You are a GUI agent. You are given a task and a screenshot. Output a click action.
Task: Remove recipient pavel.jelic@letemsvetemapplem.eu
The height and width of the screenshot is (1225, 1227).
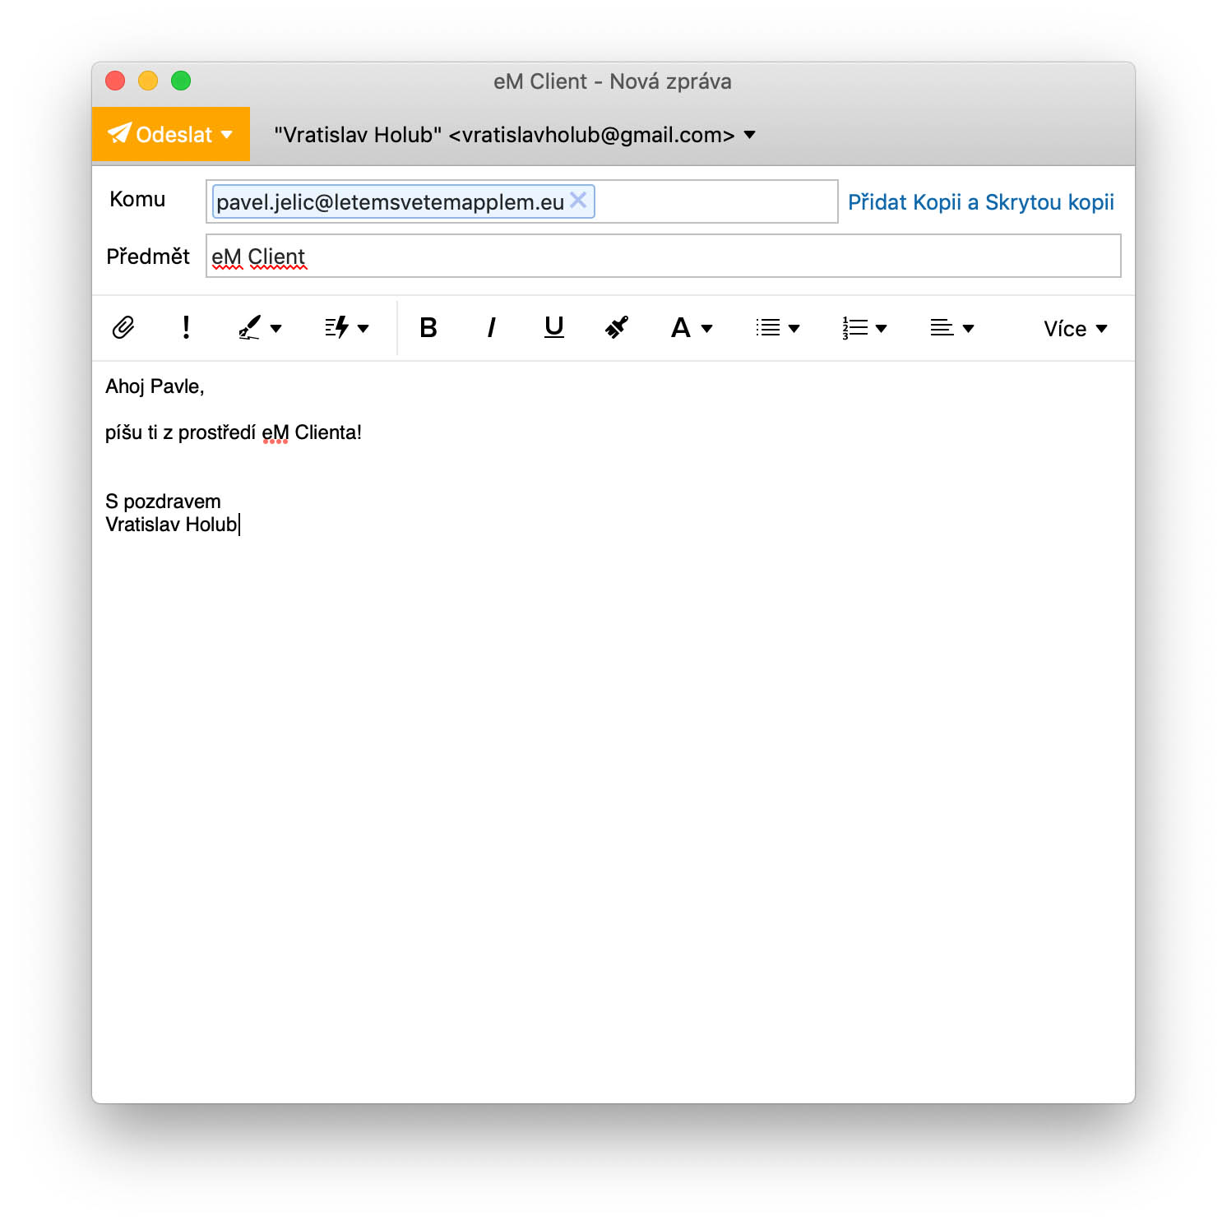tap(579, 200)
